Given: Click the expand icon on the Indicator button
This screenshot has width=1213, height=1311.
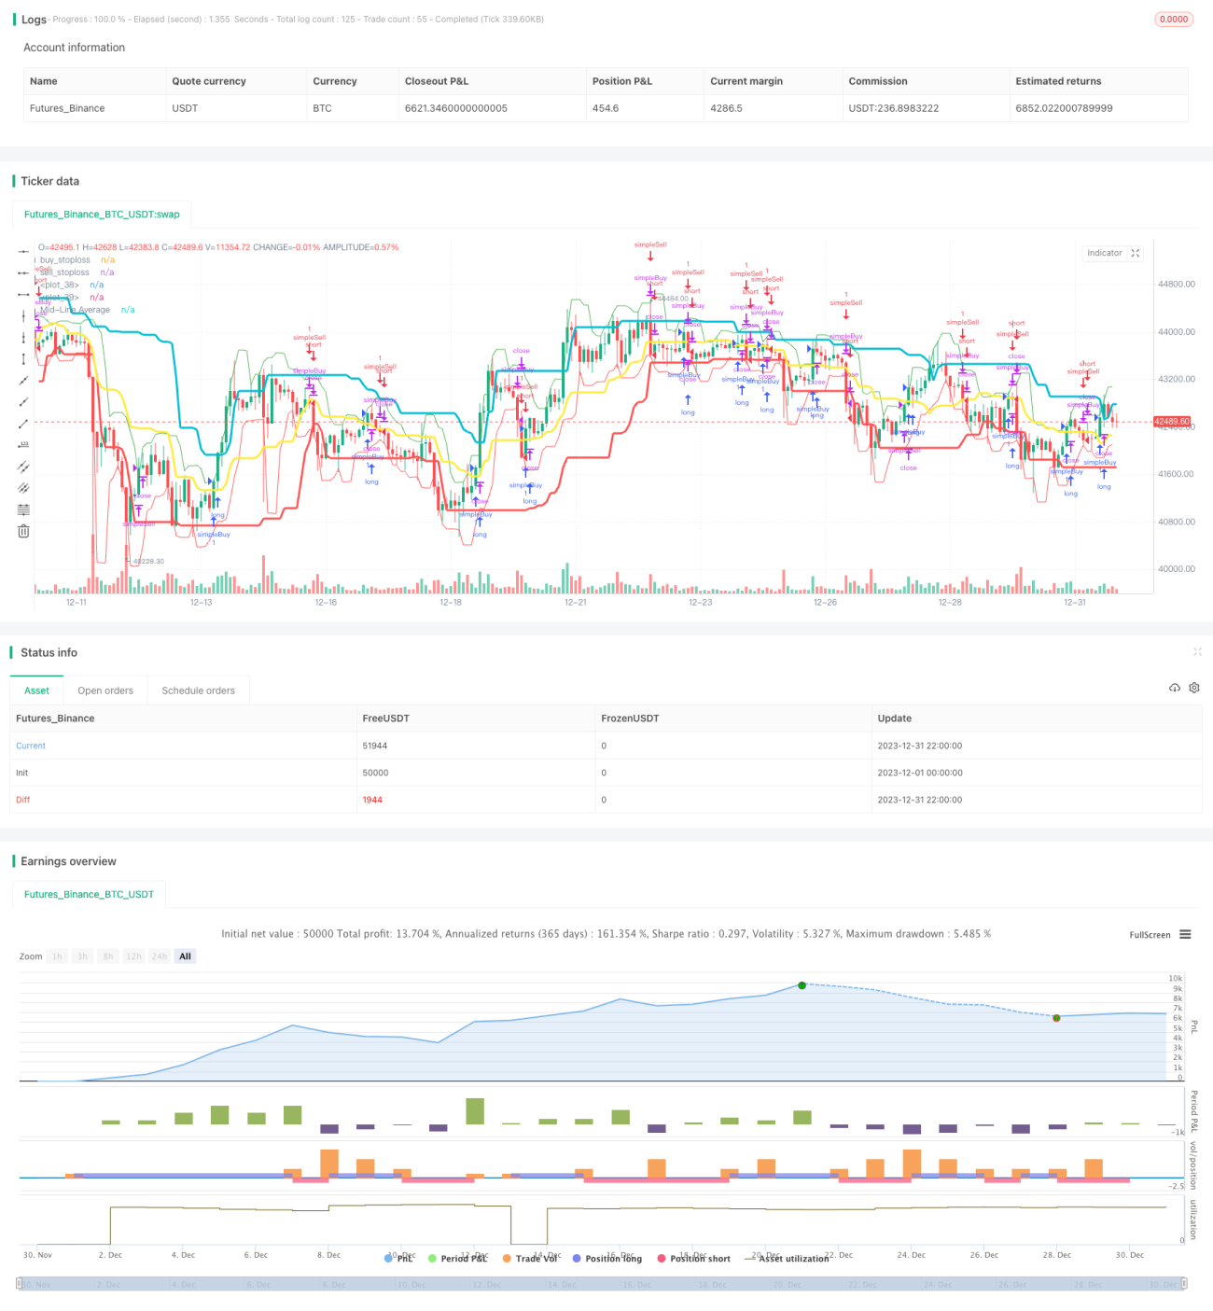Looking at the screenshot, I should coord(1136,253).
